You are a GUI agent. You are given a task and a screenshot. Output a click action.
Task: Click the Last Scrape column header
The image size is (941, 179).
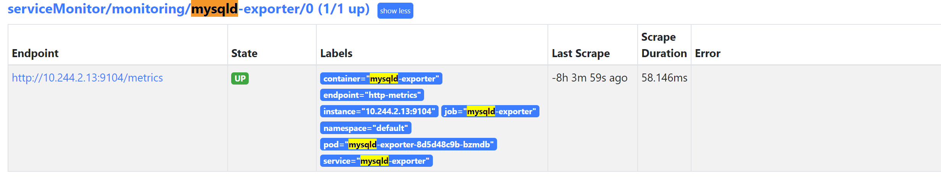tap(580, 53)
